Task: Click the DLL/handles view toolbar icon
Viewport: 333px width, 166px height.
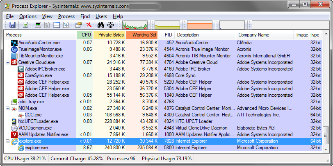Action: 66,25
